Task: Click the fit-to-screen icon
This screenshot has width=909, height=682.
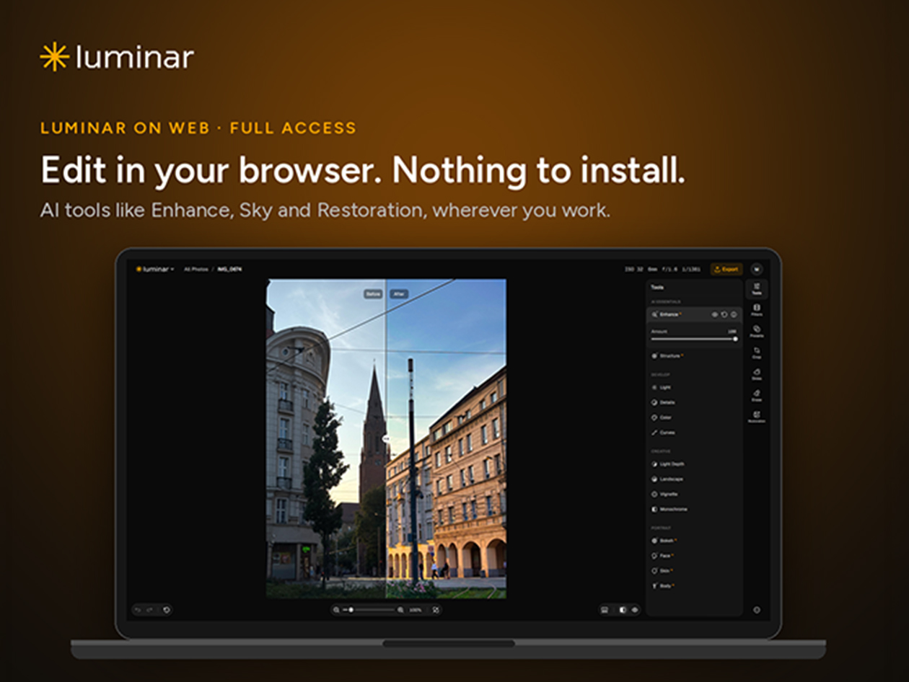Action: point(436,610)
